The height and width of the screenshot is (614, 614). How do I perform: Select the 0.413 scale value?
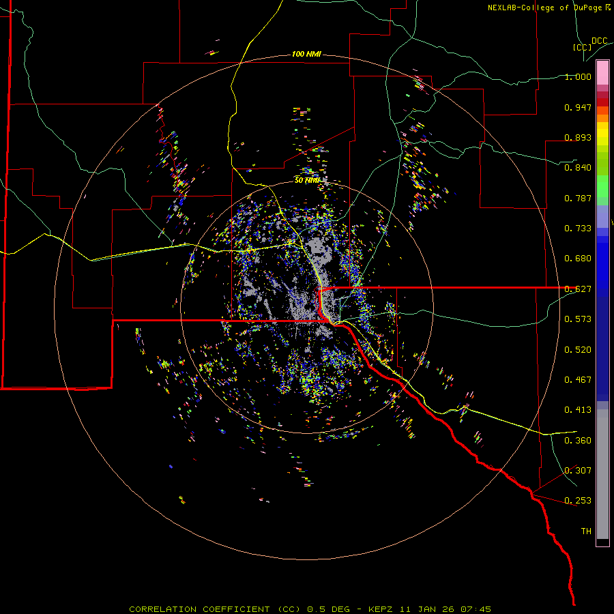click(x=578, y=410)
